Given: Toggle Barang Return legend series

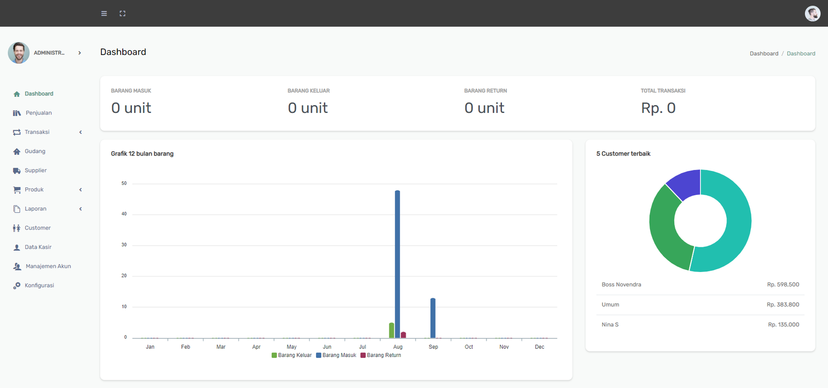Looking at the screenshot, I should [x=380, y=355].
